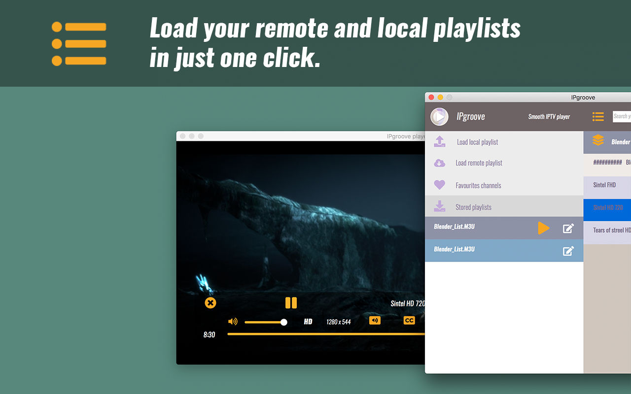631x394 pixels.
Task: Edit the second Blender_List.M3U playlist
Action: tap(568, 251)
